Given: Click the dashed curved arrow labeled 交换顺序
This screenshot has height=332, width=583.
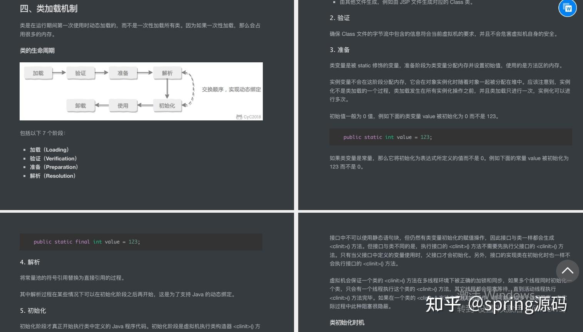Looking at the screenshot, I should click(x=193, y=89).
